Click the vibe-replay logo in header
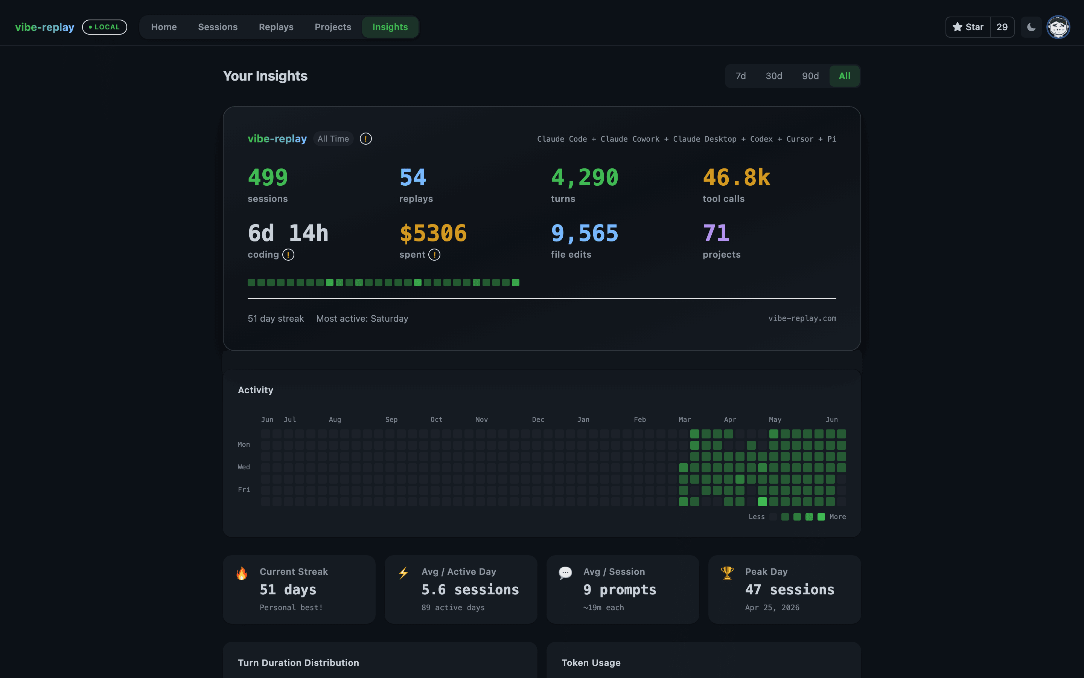The image size is (1084, 678). coord(45,27)
